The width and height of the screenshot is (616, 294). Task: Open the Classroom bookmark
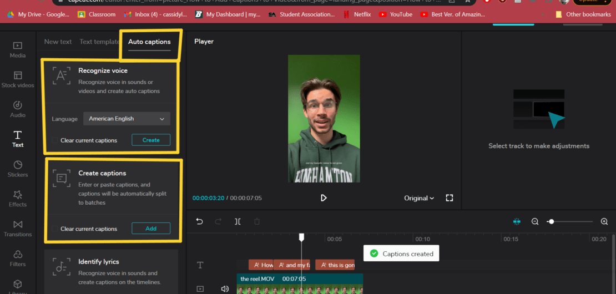coord(97,14)
